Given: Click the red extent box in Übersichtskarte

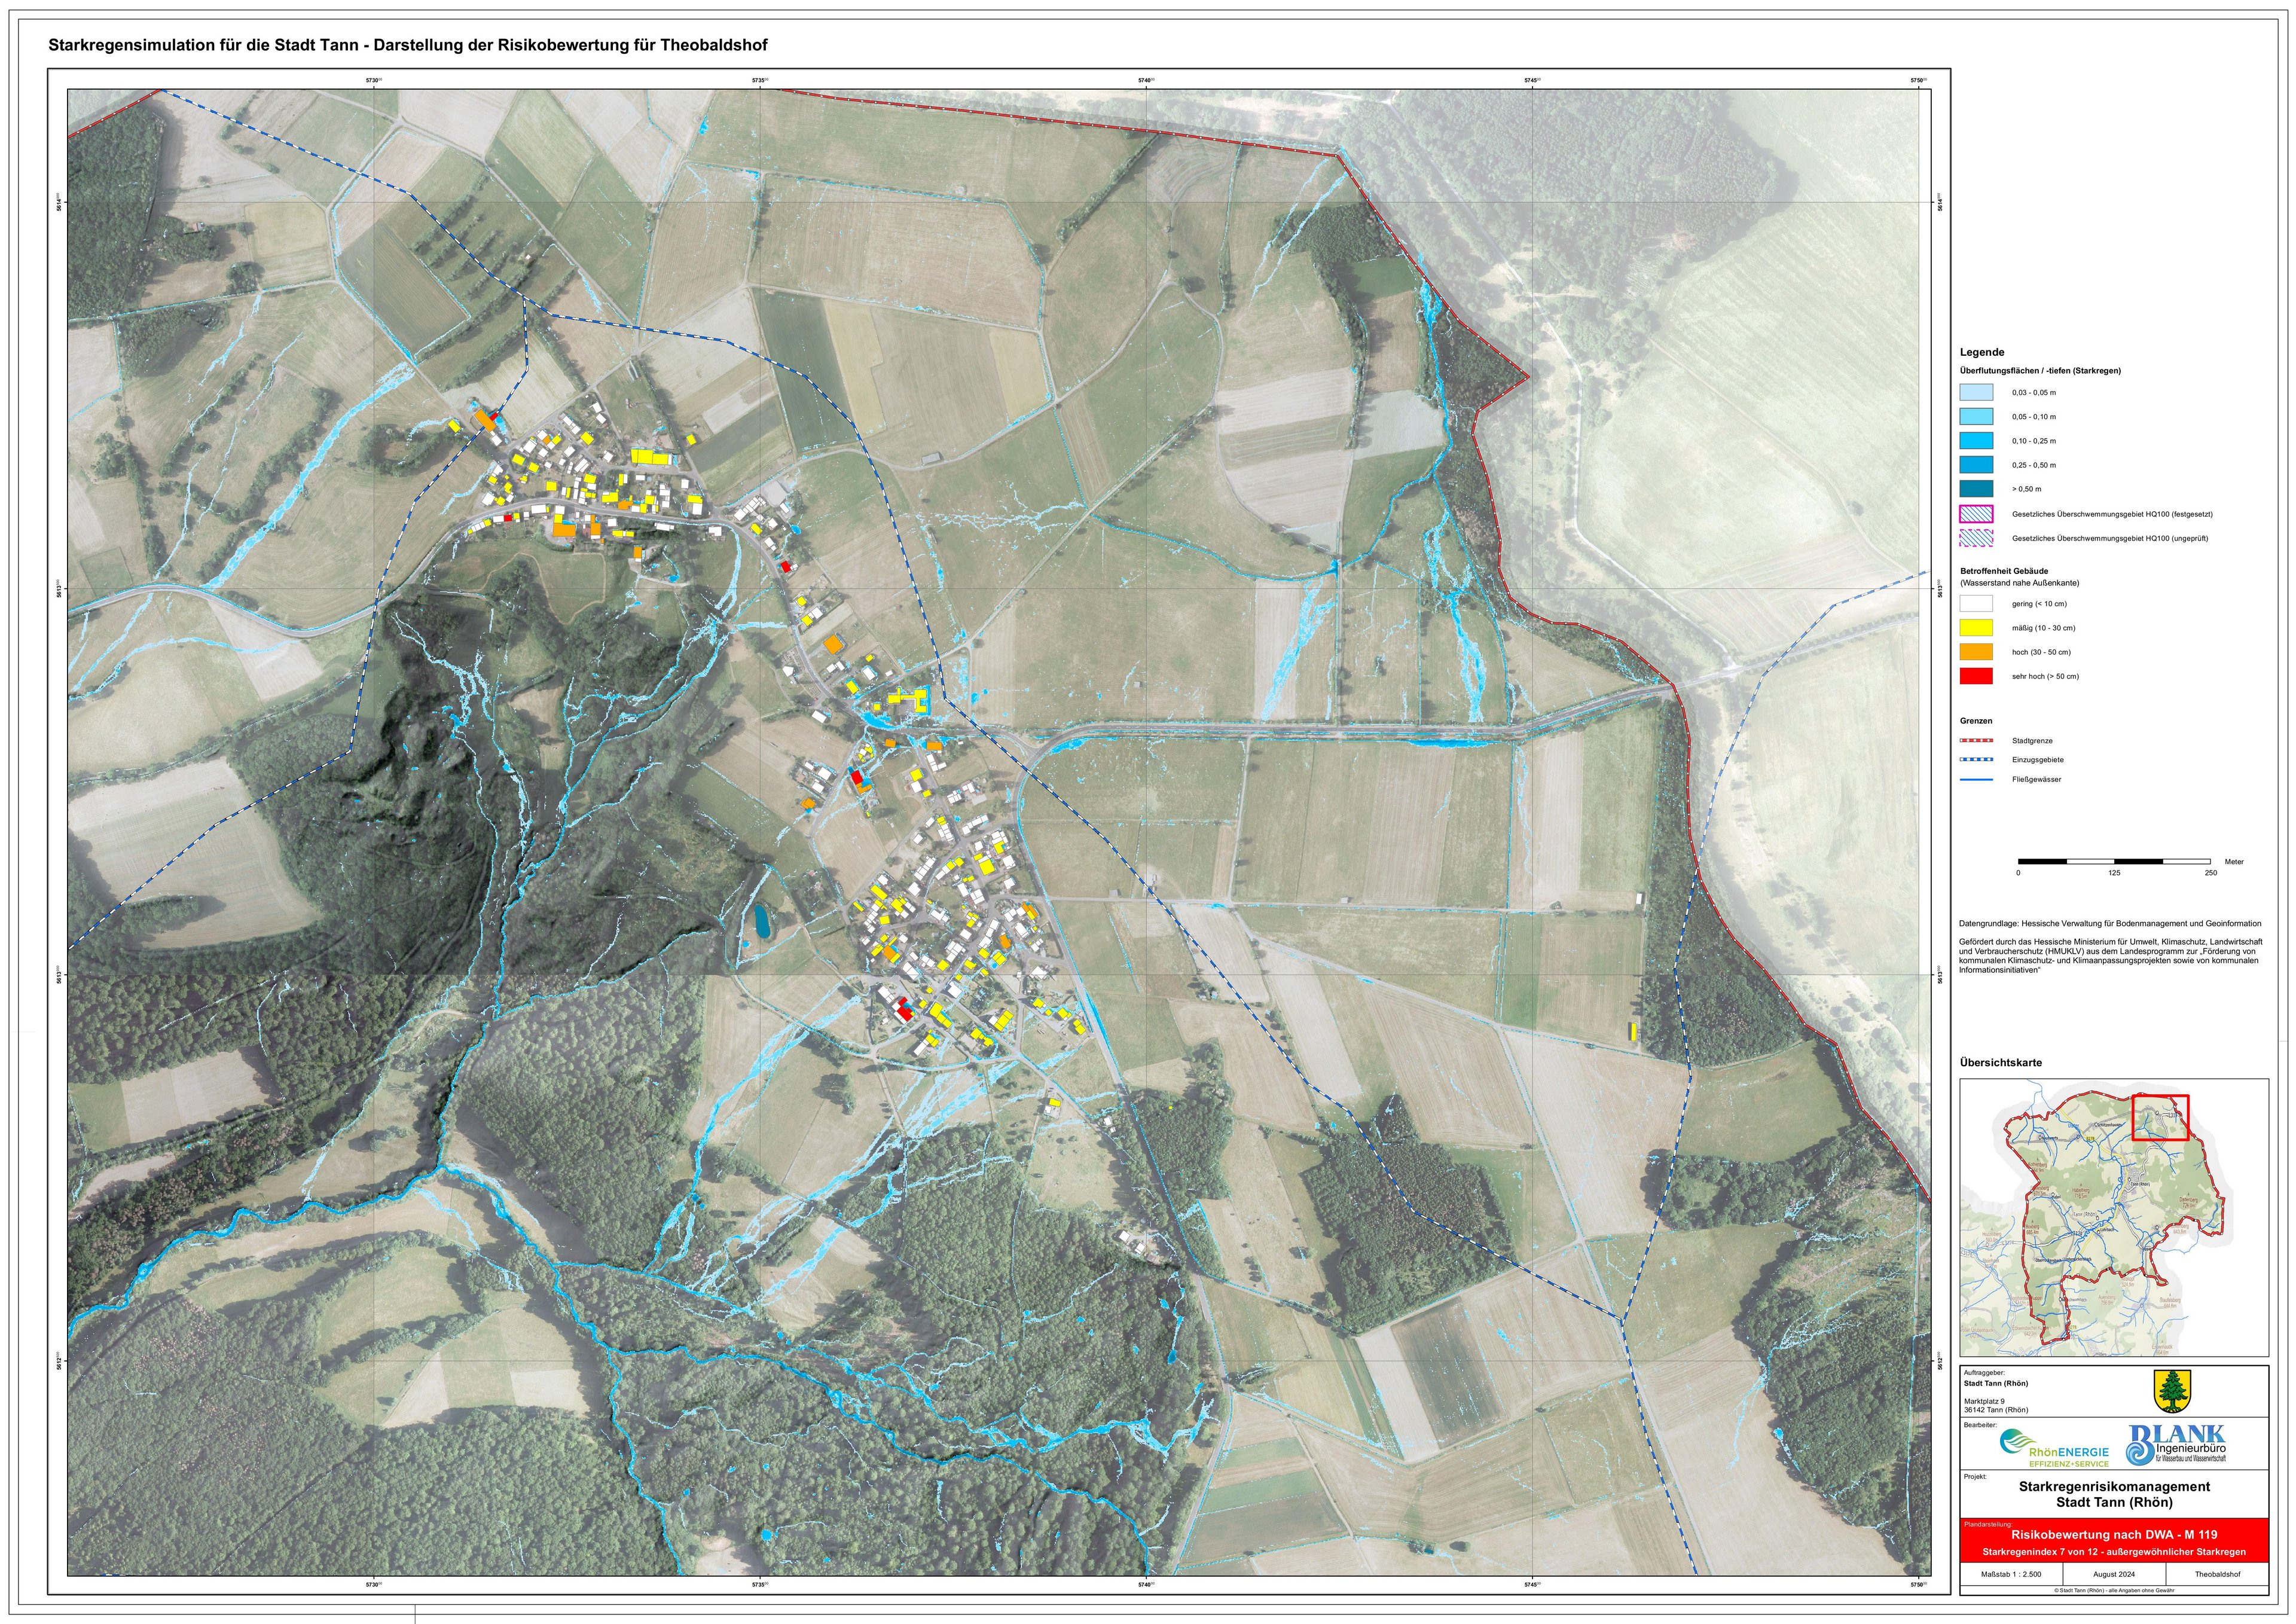Looking at the screenshot, I should [x=2160, y=1117].
